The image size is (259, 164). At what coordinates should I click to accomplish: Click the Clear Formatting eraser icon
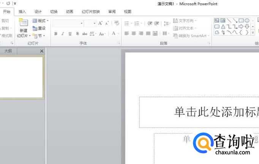116,23
